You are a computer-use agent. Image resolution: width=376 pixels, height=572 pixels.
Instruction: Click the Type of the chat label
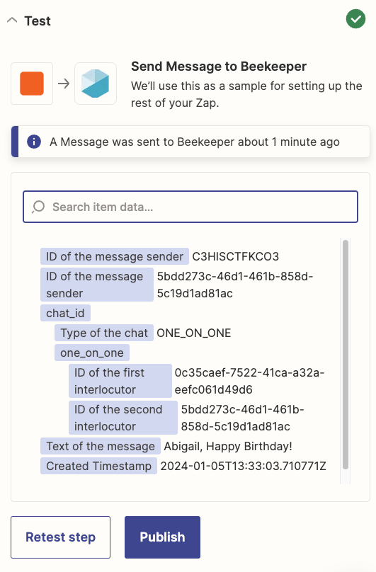104,333
